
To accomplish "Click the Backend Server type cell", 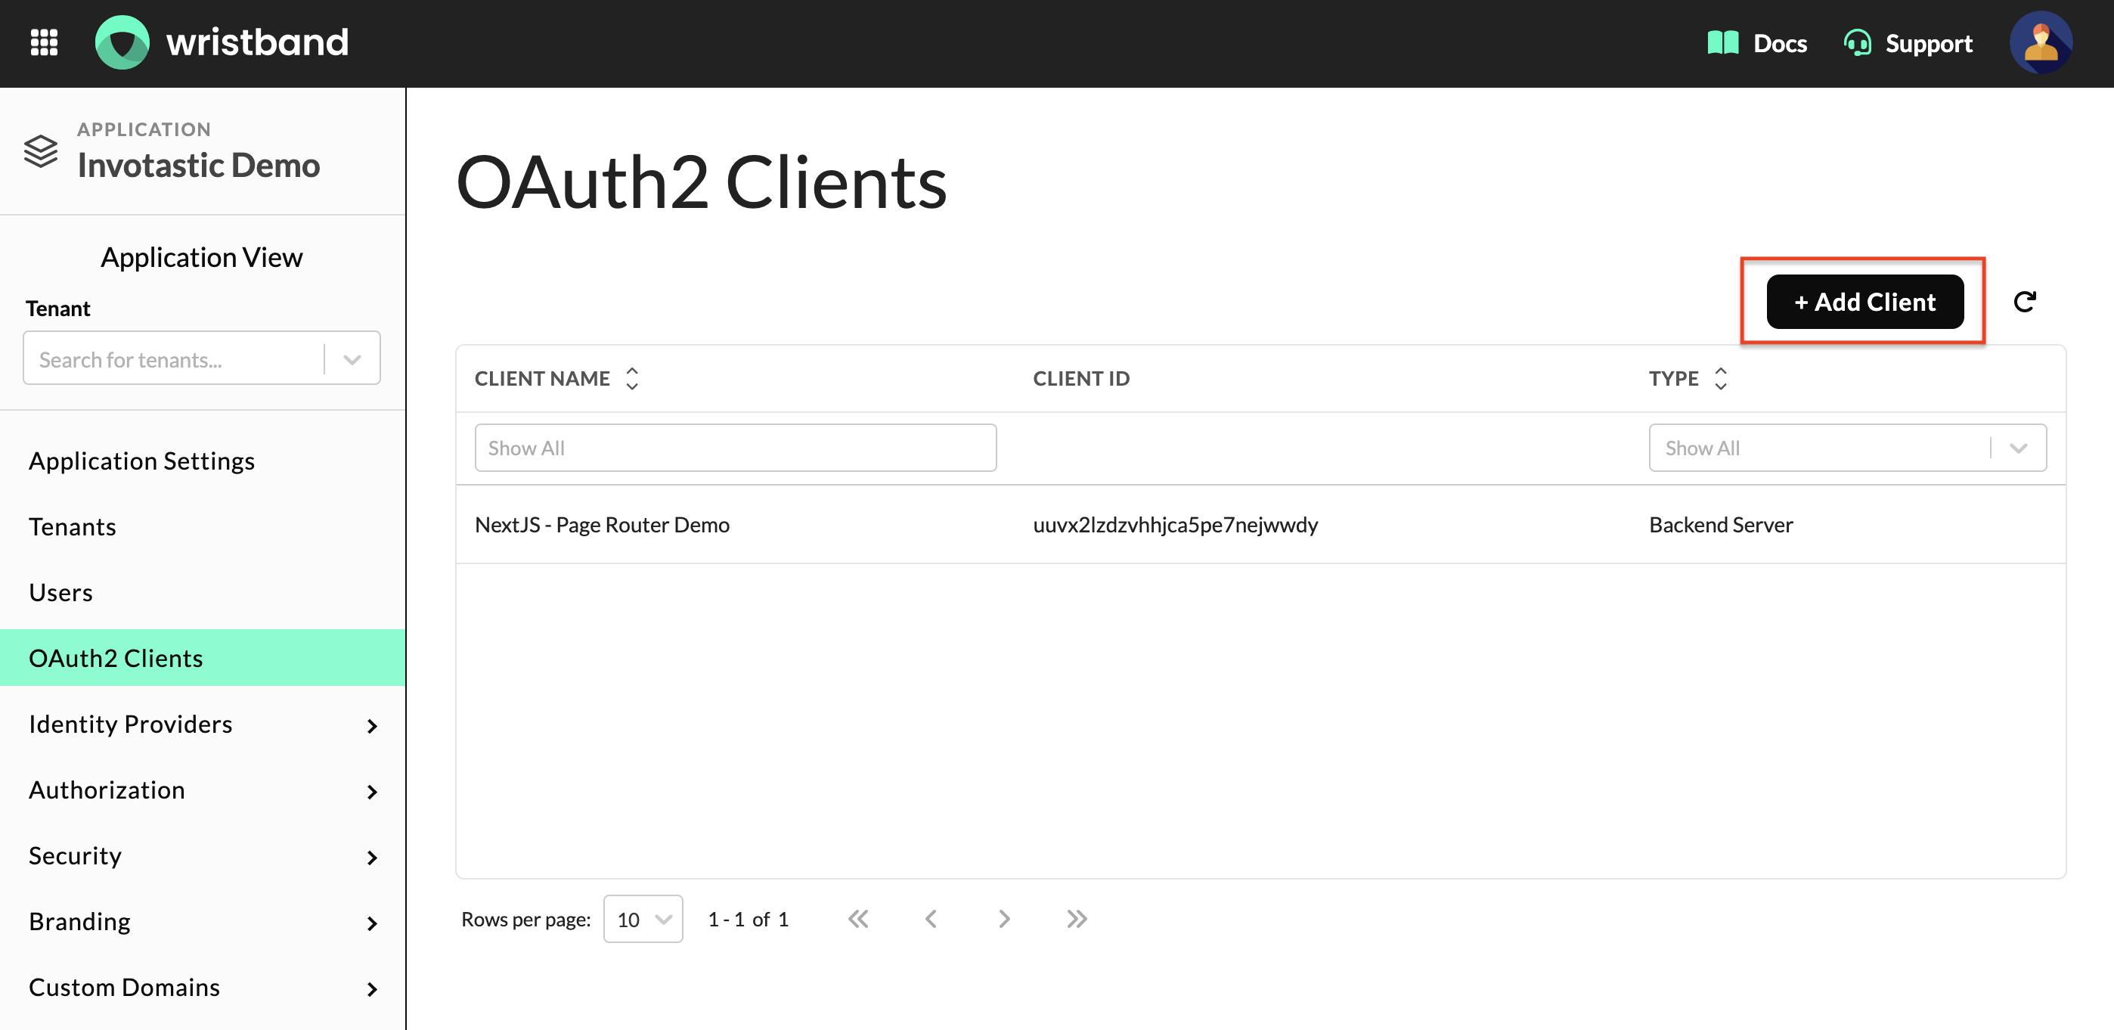I will [x=1721, y=524].
